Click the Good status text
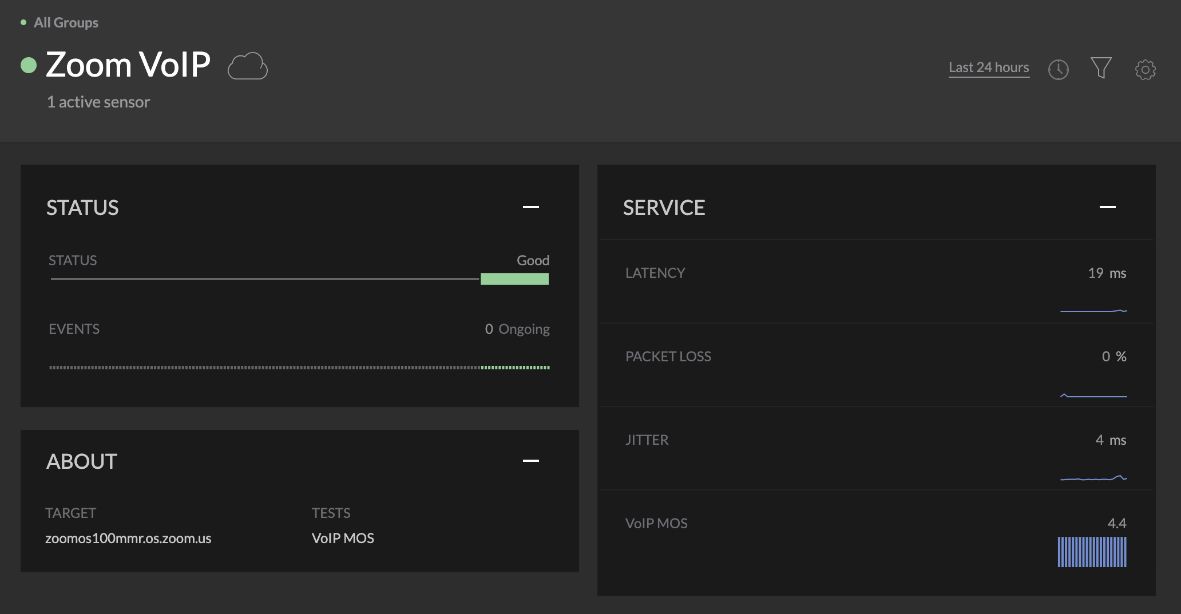Screen dimensions: 1181x614 (x=533, y=261)
